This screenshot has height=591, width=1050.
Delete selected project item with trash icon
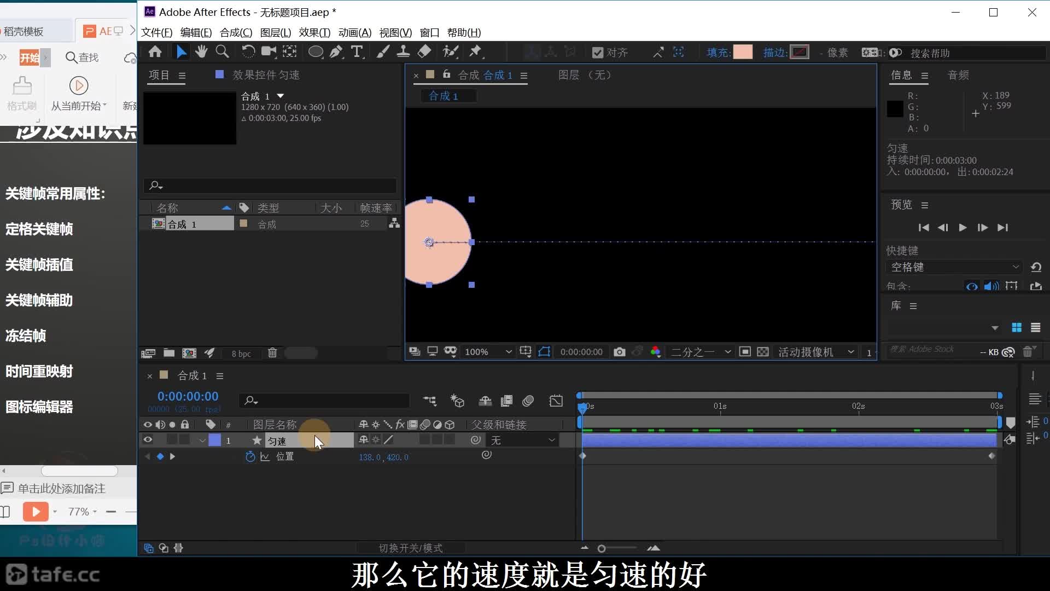point(272,353)
